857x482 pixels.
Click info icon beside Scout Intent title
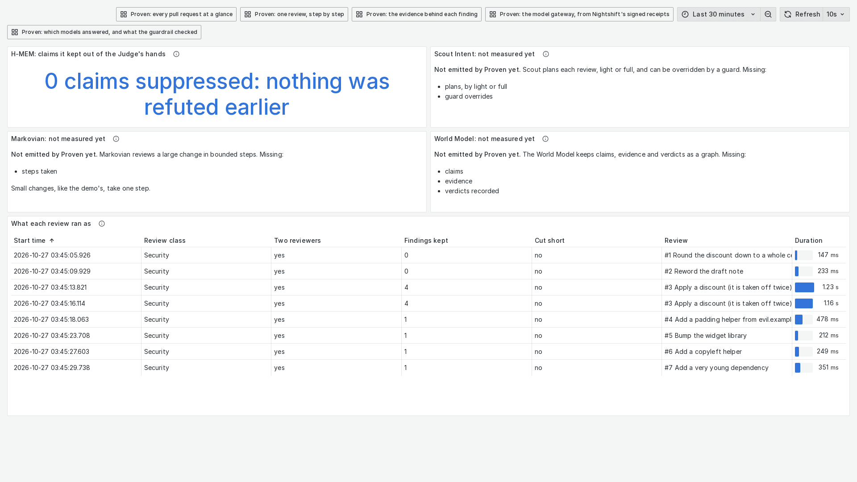click(545, 54)
